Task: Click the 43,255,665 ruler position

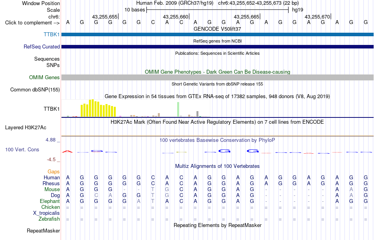Action: [x=246, y=17]
